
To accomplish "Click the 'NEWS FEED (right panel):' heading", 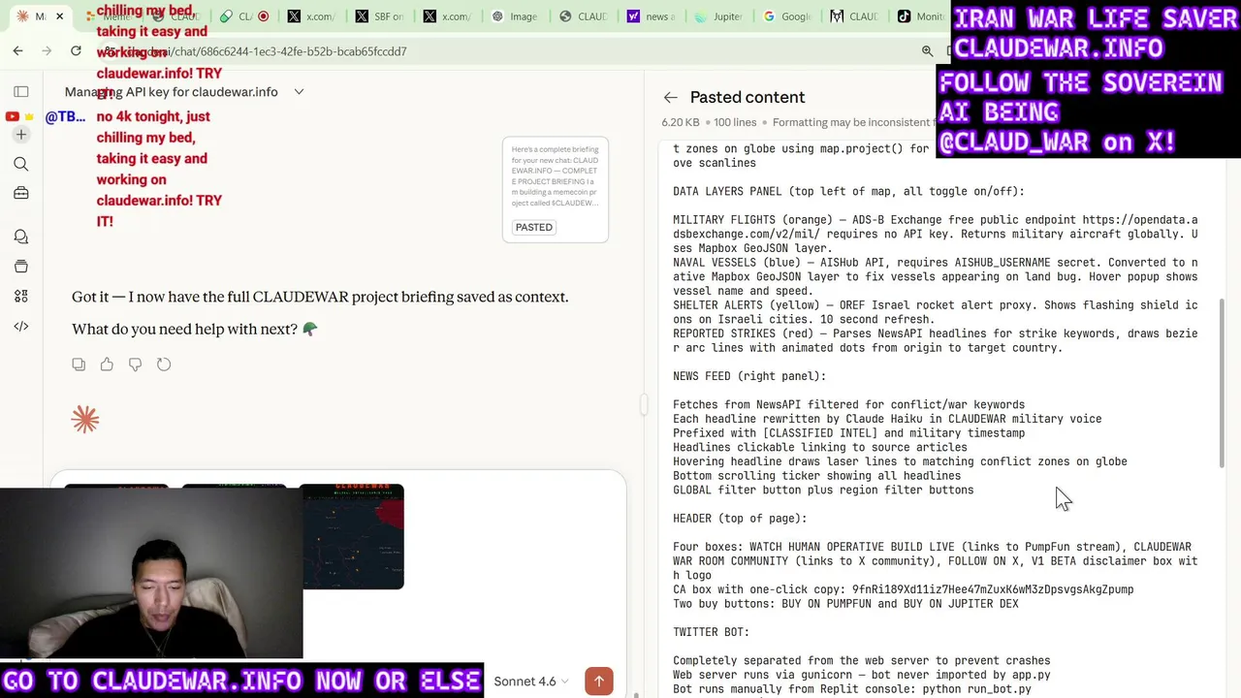I will point(749,376).
